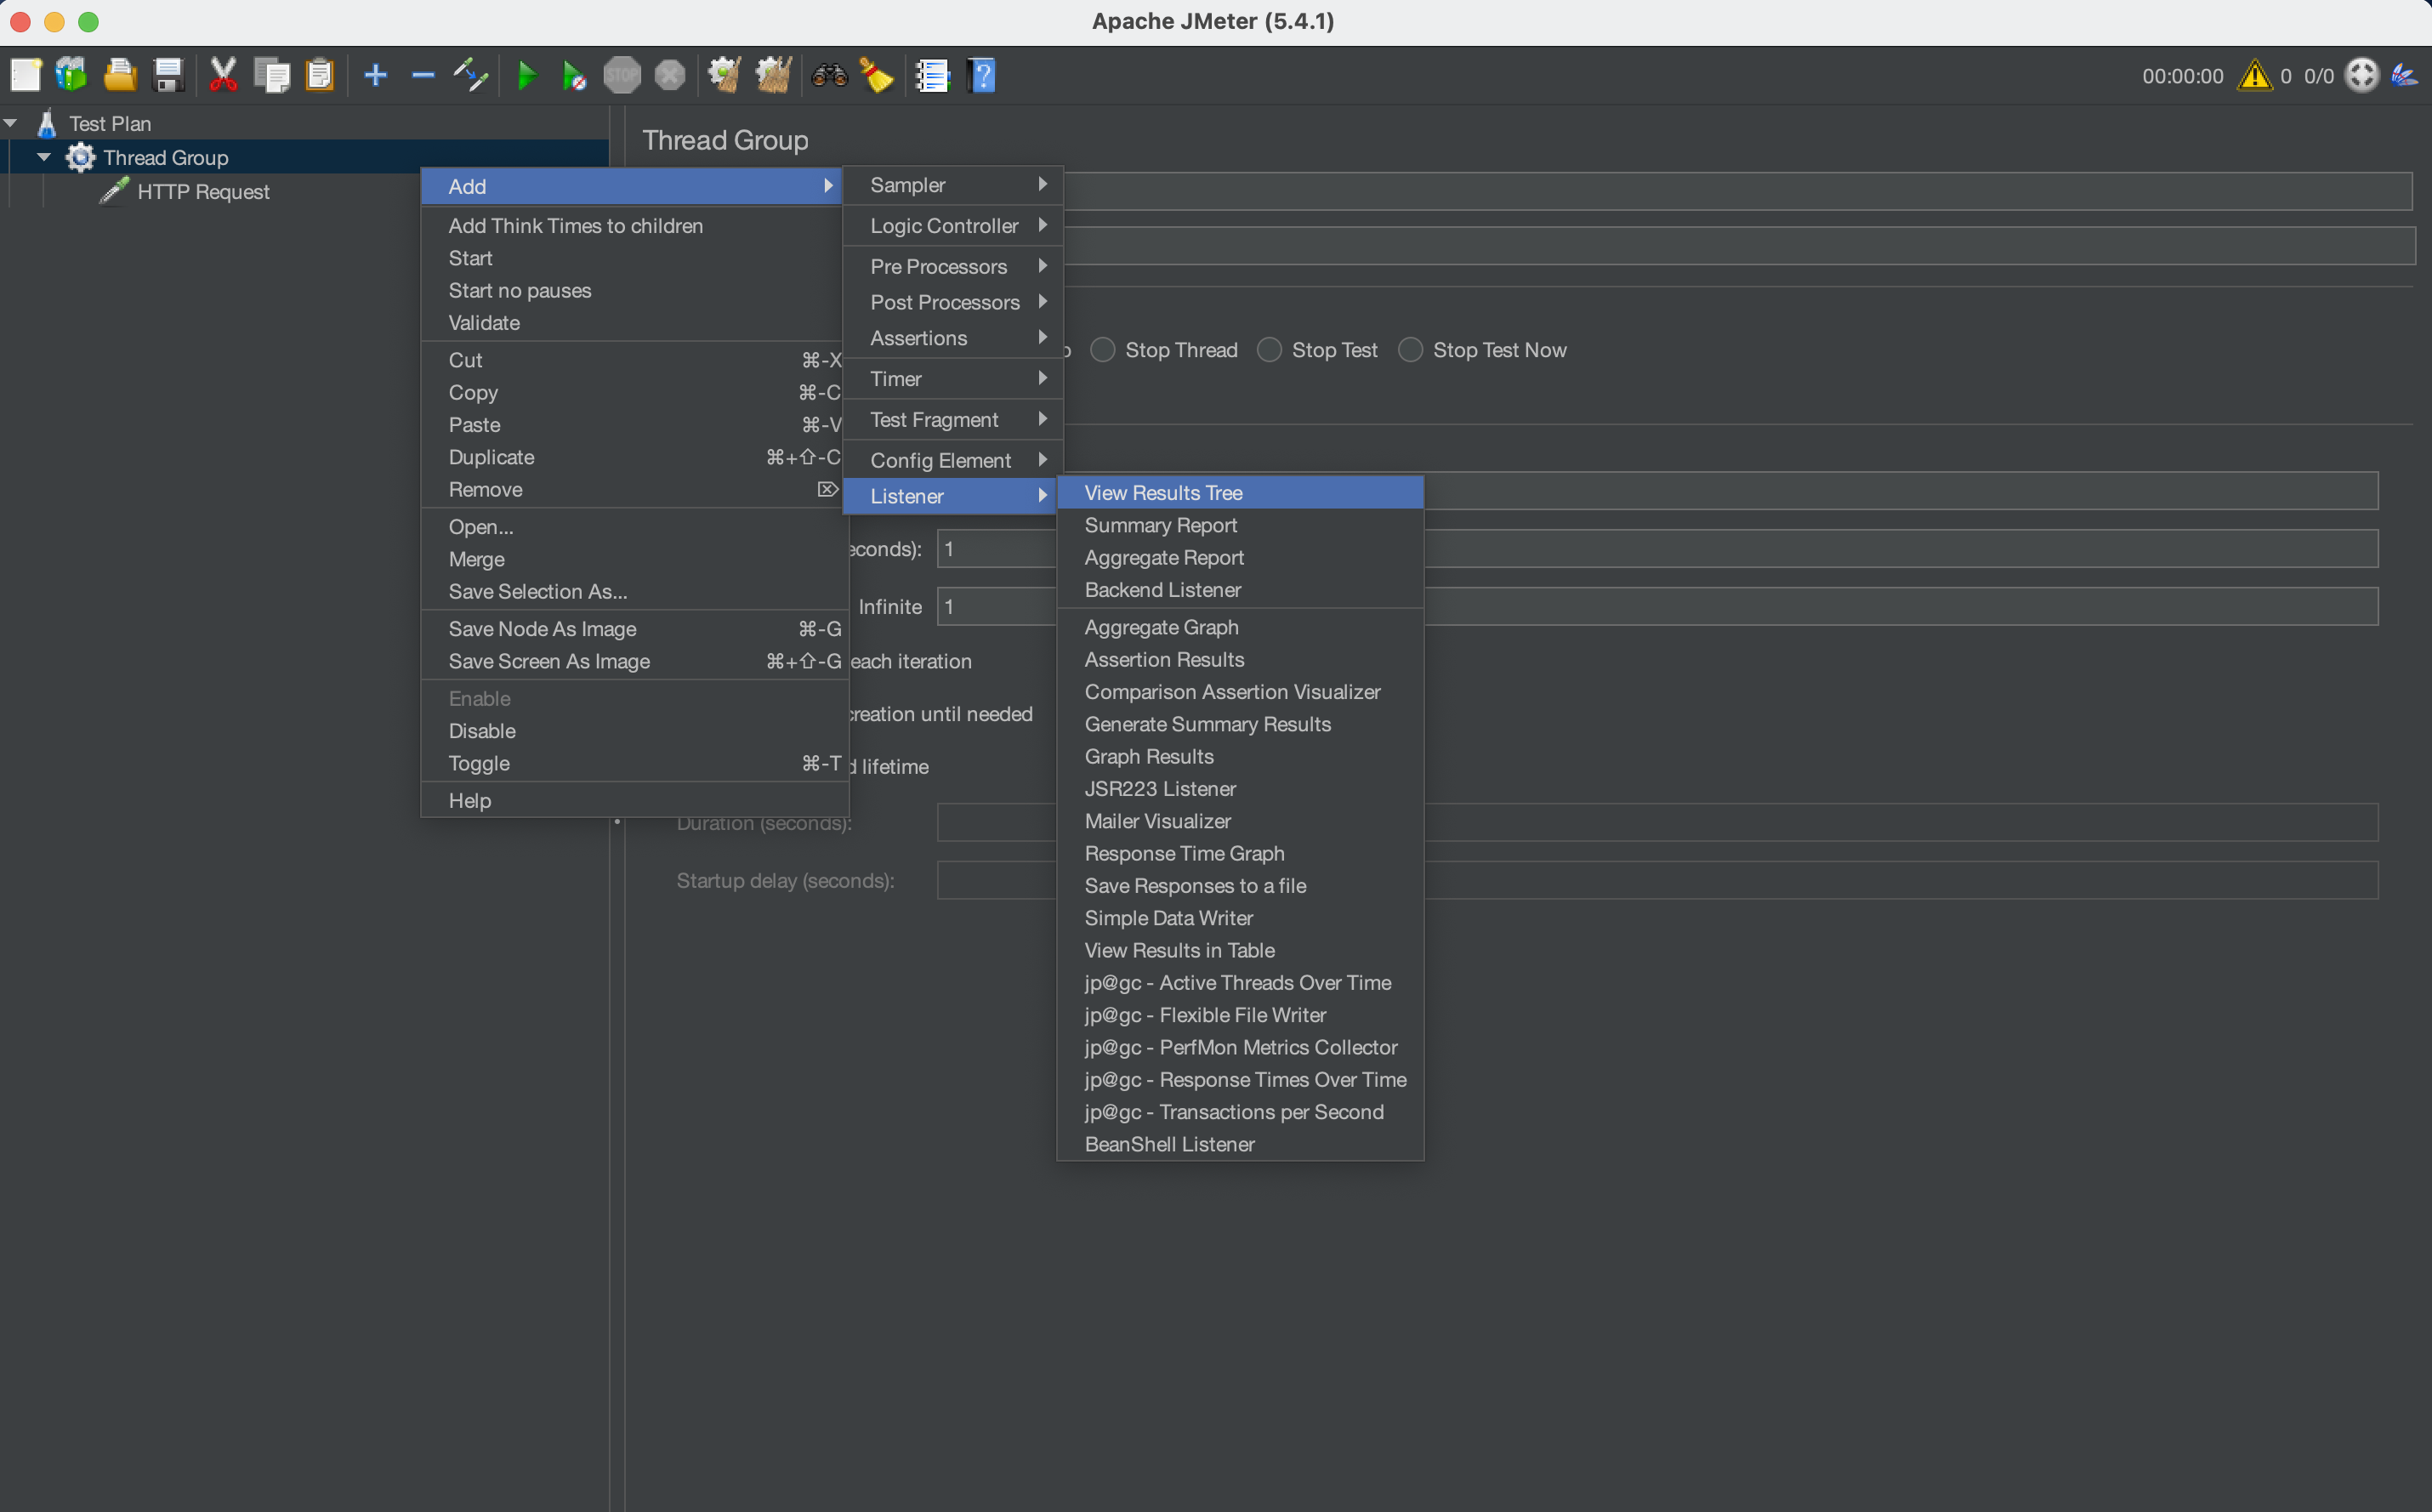Select Disable in context menu
2432x1512 pixels.
tap(635, 731)
